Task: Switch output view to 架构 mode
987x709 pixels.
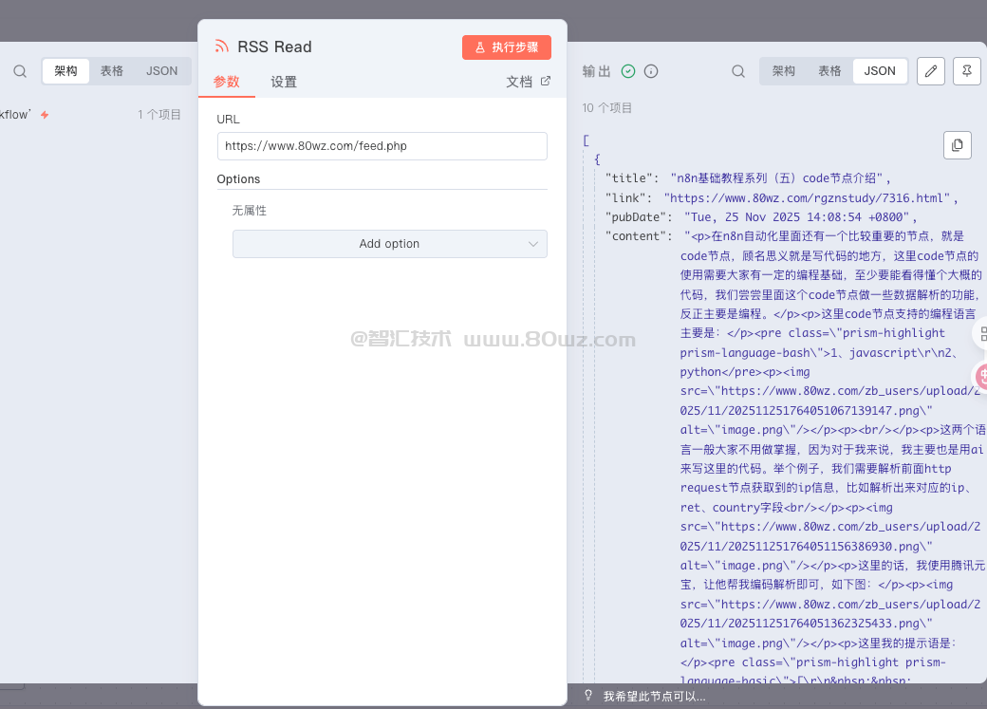Action: pos(784,71)
